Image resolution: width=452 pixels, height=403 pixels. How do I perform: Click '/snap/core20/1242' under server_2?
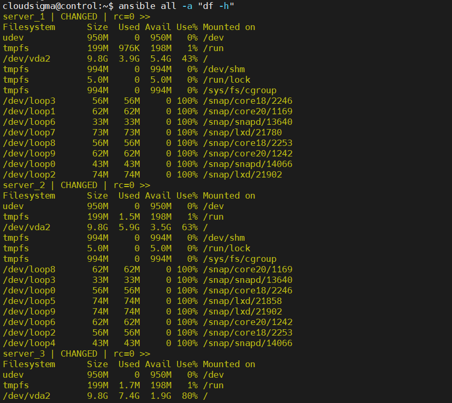[x=248, y=322]
